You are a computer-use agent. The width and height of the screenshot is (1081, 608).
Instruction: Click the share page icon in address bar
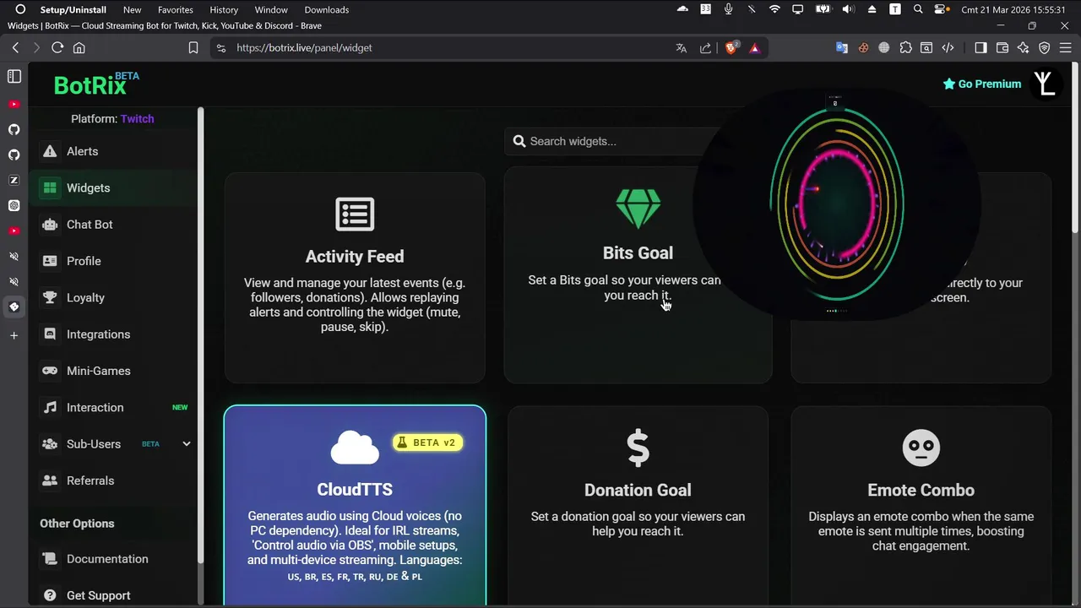click(705, 48)
